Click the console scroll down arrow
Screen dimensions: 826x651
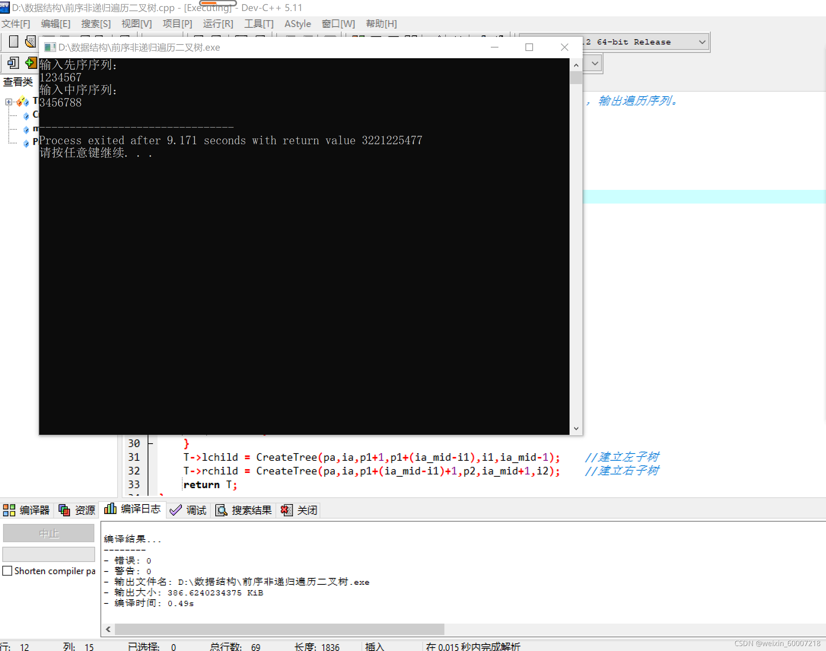tap(576, 428)
